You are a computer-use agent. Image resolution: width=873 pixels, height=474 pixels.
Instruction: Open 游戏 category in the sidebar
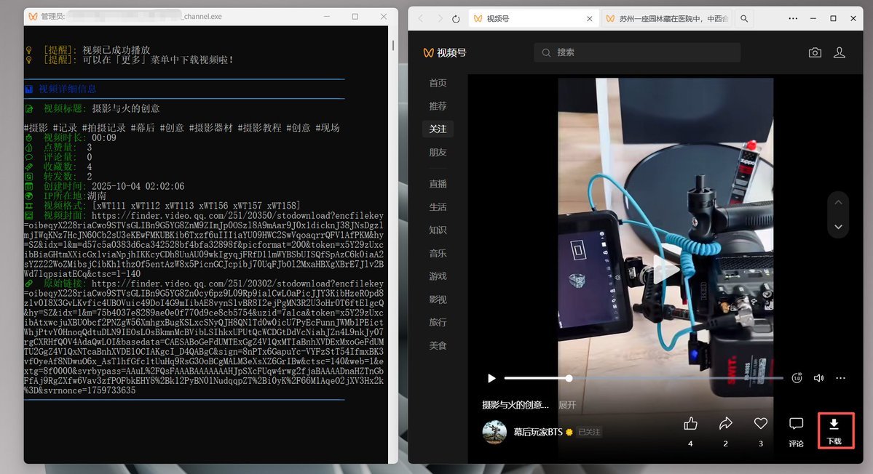coord(438,276)
